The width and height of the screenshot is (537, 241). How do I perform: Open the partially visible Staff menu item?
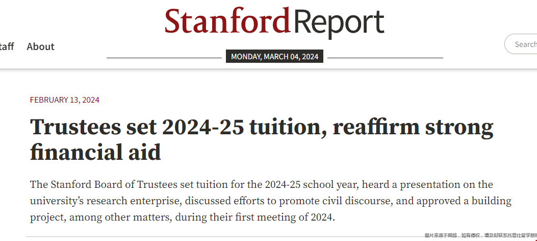point(7,46)
